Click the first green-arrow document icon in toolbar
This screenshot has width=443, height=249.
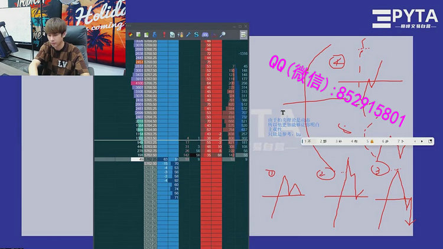click(138, 35)
